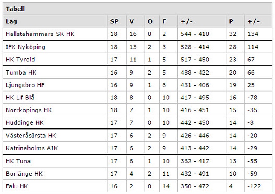Click the Huddinge HK team name
275x194 pixels.
click(25, 123)
